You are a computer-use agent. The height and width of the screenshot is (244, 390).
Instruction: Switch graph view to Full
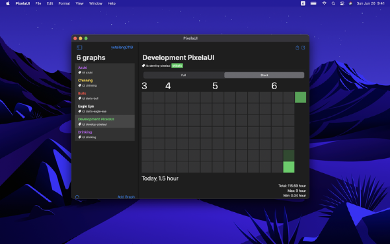[x=183, y=75]
